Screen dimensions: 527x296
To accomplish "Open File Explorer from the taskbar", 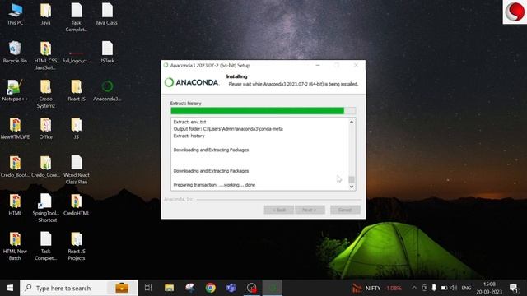I will 169,288.
